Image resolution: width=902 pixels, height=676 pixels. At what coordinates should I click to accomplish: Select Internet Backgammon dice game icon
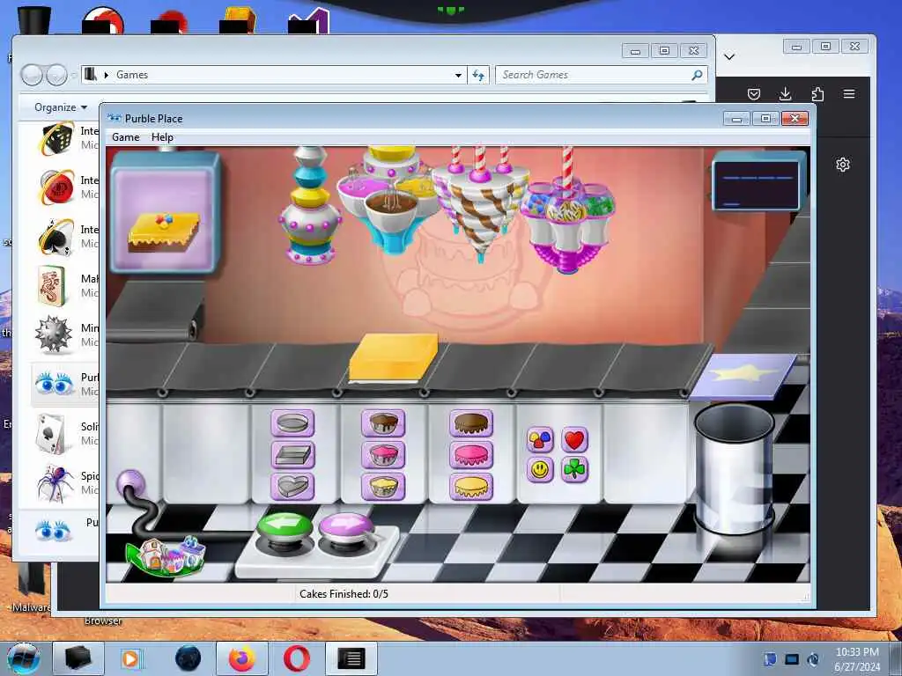55,138
